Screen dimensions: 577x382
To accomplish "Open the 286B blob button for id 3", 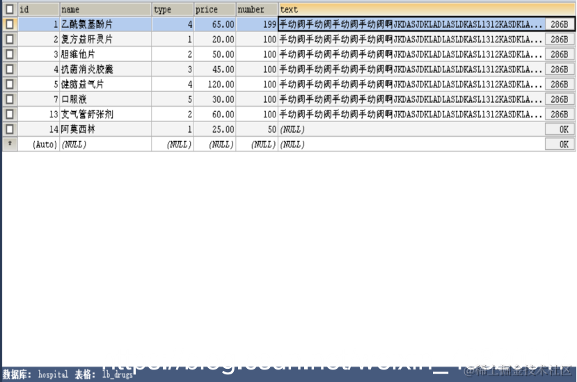I will coord(560,54).
